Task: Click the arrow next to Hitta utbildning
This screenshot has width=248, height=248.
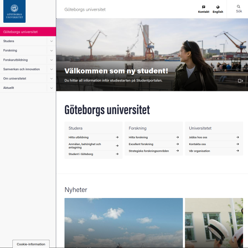Action: (117, 137)
